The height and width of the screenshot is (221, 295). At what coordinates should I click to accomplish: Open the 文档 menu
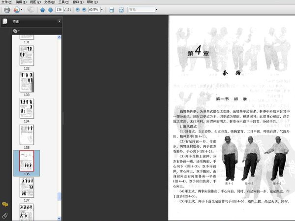[50, 2]
